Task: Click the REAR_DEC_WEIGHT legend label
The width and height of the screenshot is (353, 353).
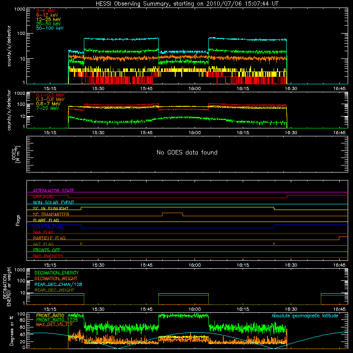Action: (54, 290)
